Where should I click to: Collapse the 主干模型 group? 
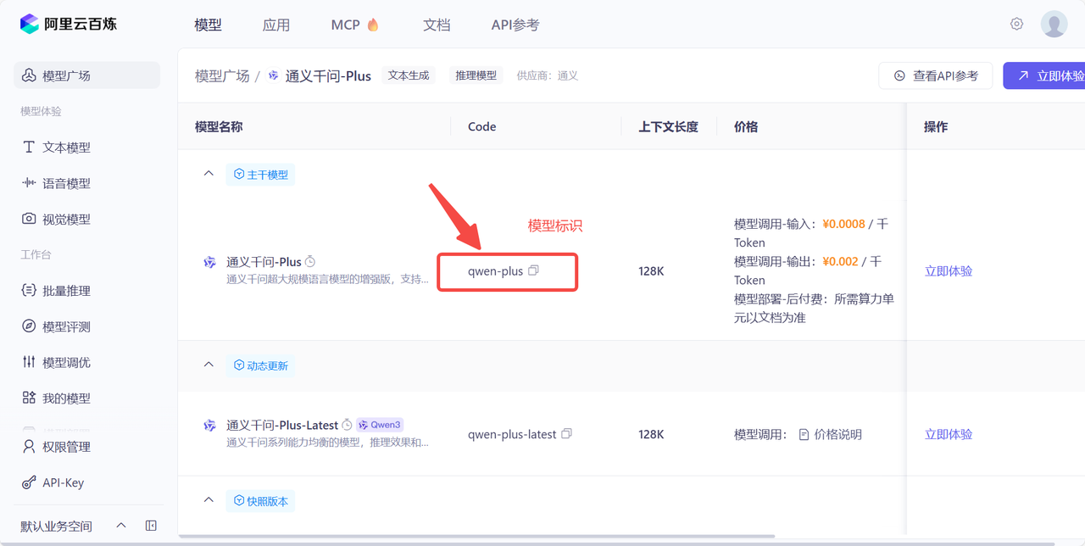(x=209, y=174)
